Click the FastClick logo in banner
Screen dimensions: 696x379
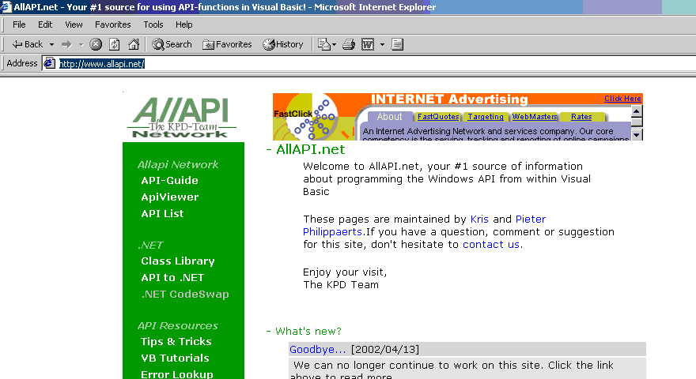[307, 117]
